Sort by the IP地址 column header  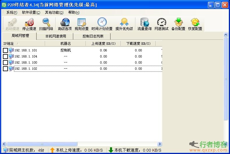pyautogui.click(x=23, y=44)
